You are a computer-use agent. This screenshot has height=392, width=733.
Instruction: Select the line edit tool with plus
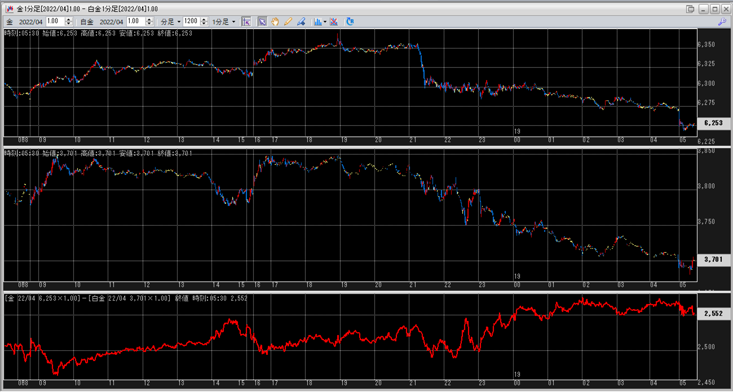301,21
